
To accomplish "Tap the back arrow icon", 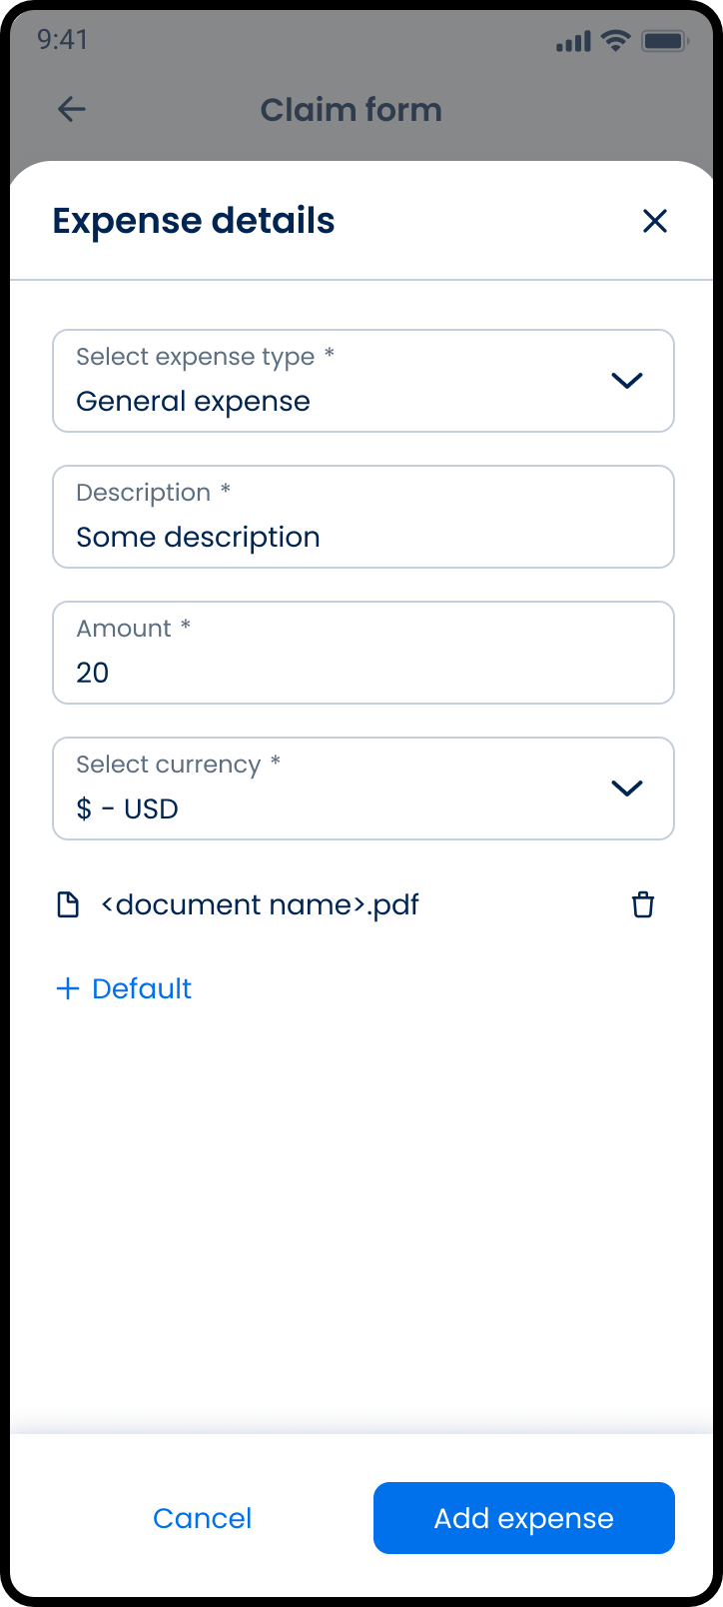I will (72, 109).
